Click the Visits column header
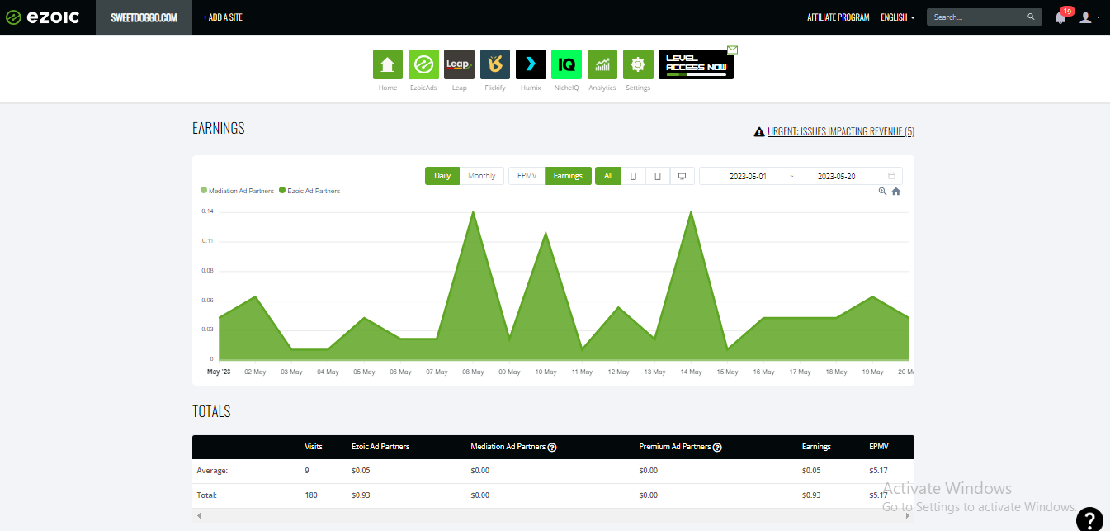This screenshot has width=1110, height=531. pos(314,447)
